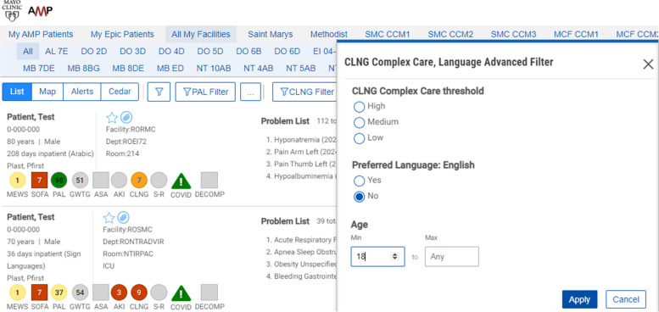Open the funnel filter icon button

tap(159, 92)
